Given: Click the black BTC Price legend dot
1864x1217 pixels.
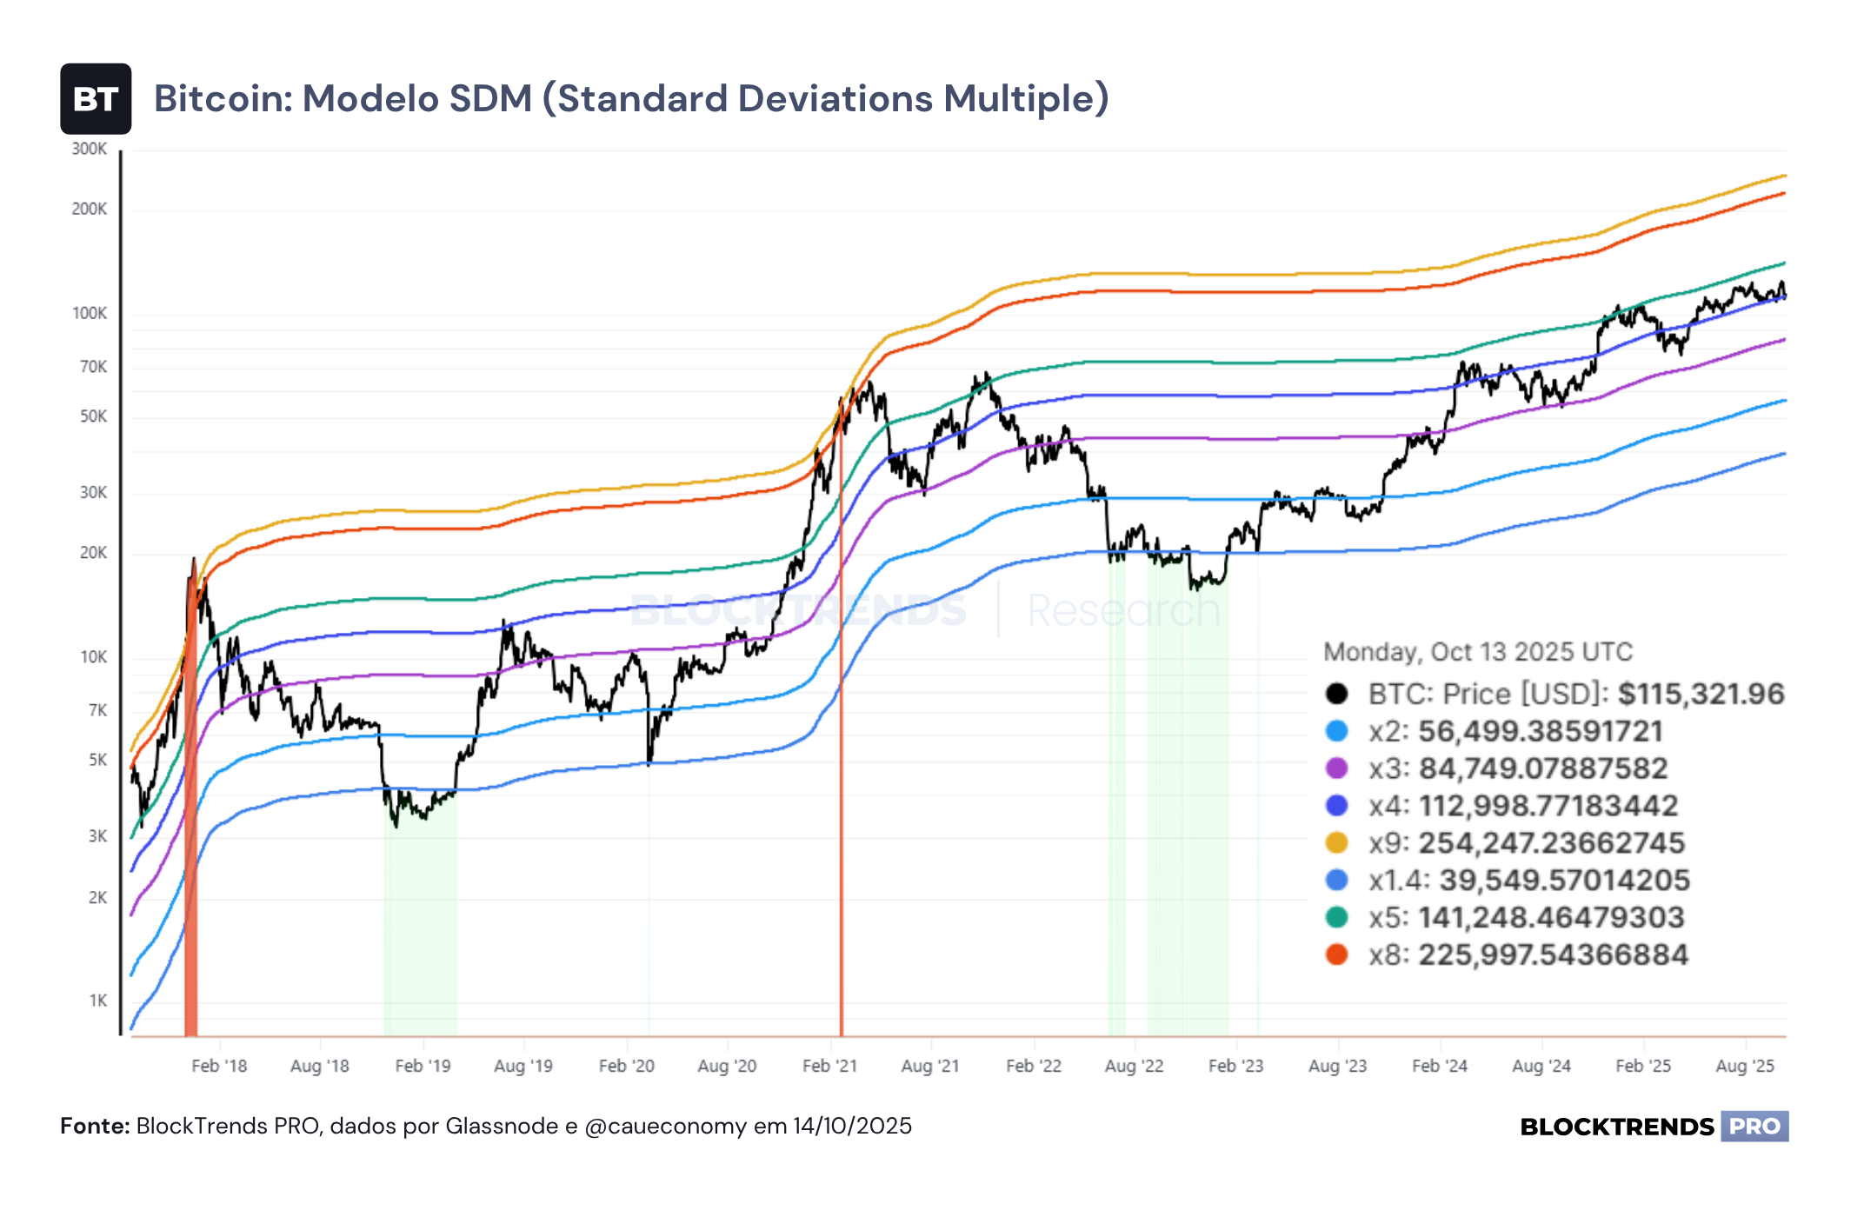Looking at the screenshot, I should pos(1336,694).
